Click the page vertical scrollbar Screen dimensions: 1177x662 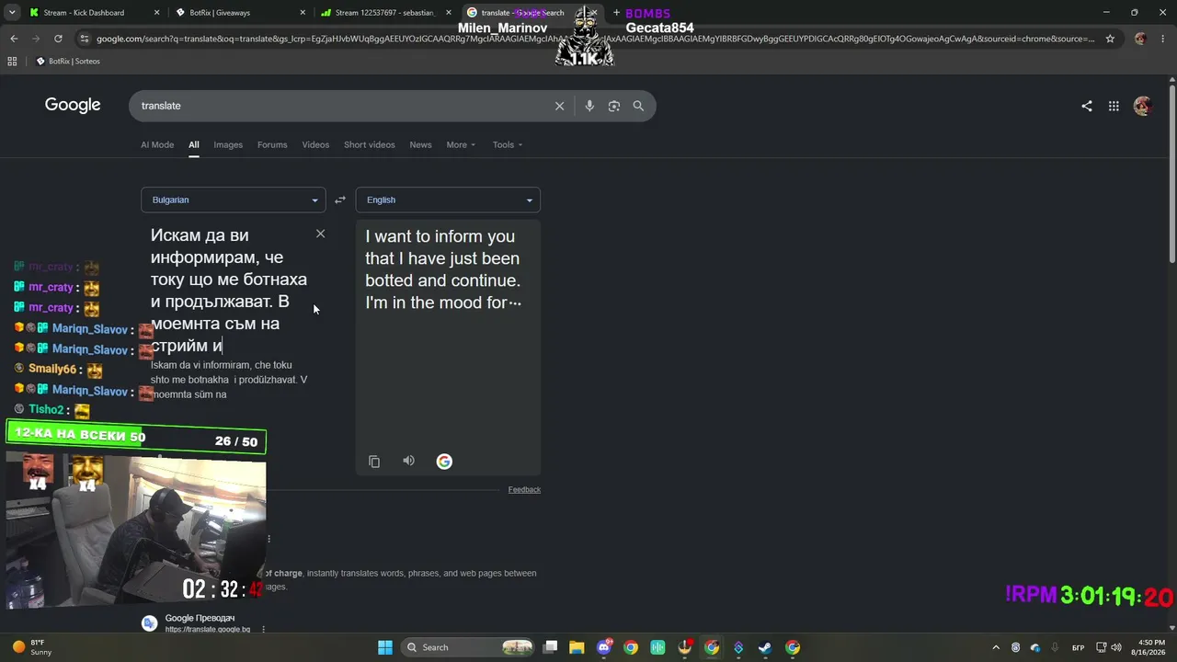1172,173
